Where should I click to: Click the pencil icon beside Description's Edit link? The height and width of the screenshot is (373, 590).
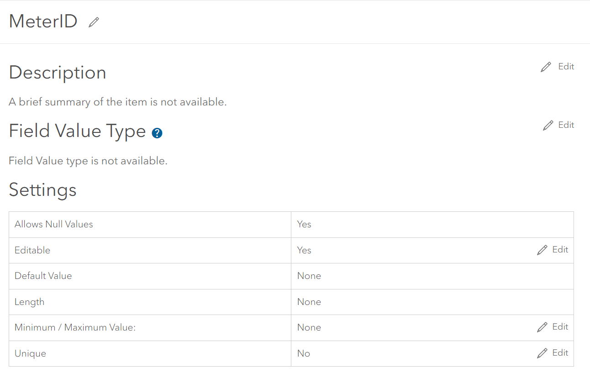[x=546, y=66]
